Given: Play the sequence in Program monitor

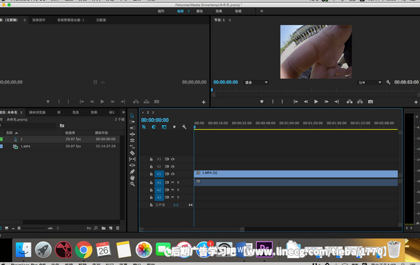Looking at the screenshot, I should pos(316,102).
